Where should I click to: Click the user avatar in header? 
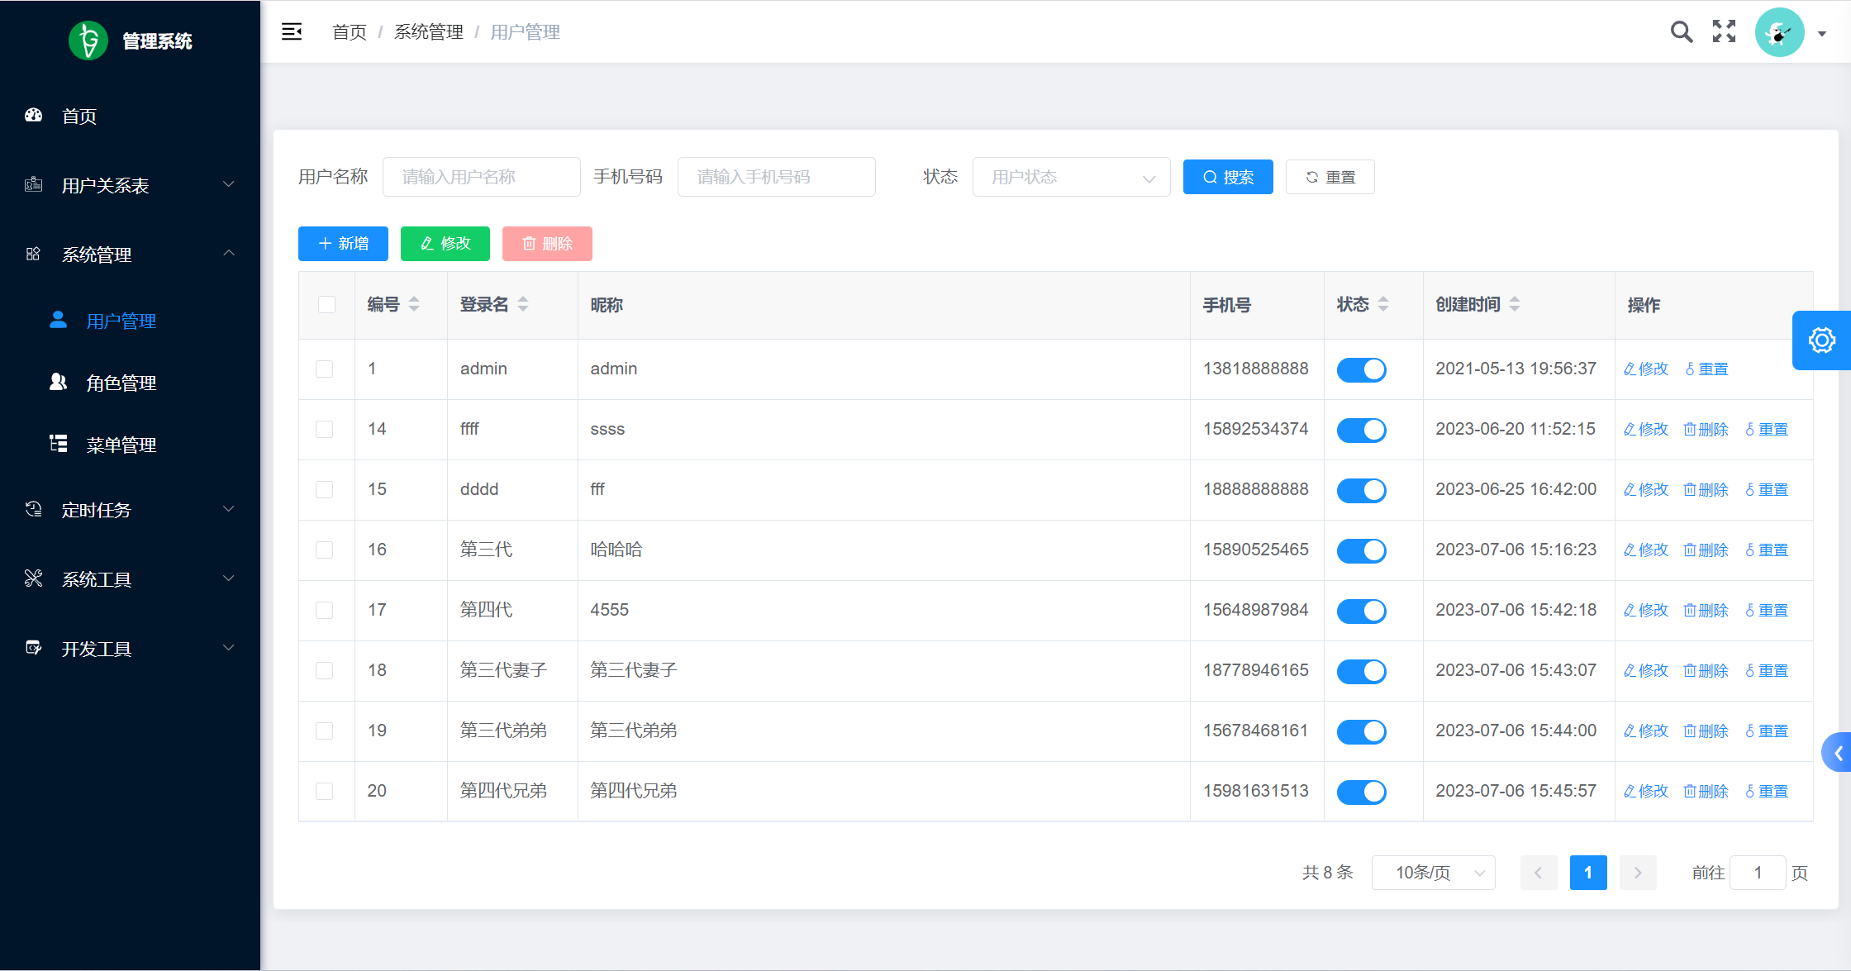[x=1779, y=33]
